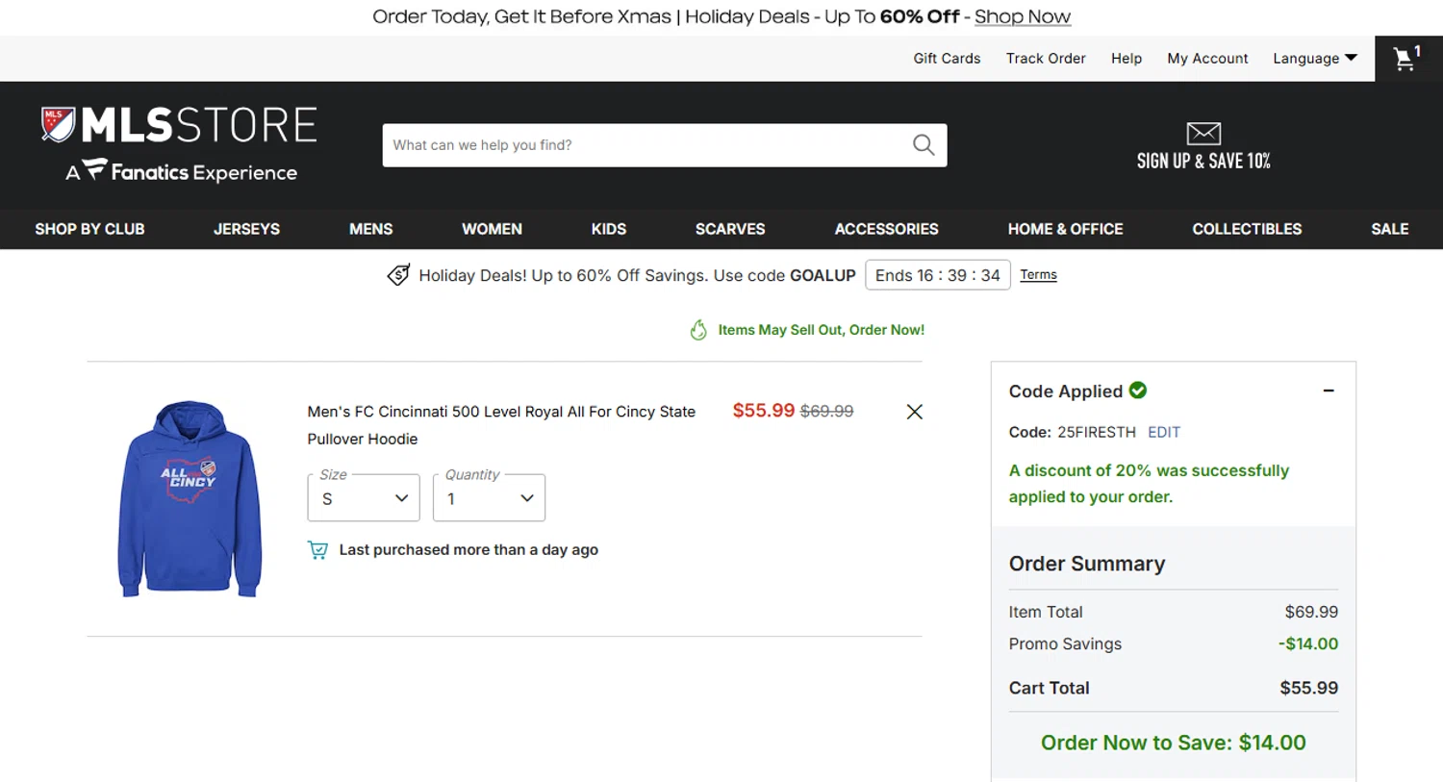Open the Size dropdown
1443x782 pixels.
(x=364, y=498)
